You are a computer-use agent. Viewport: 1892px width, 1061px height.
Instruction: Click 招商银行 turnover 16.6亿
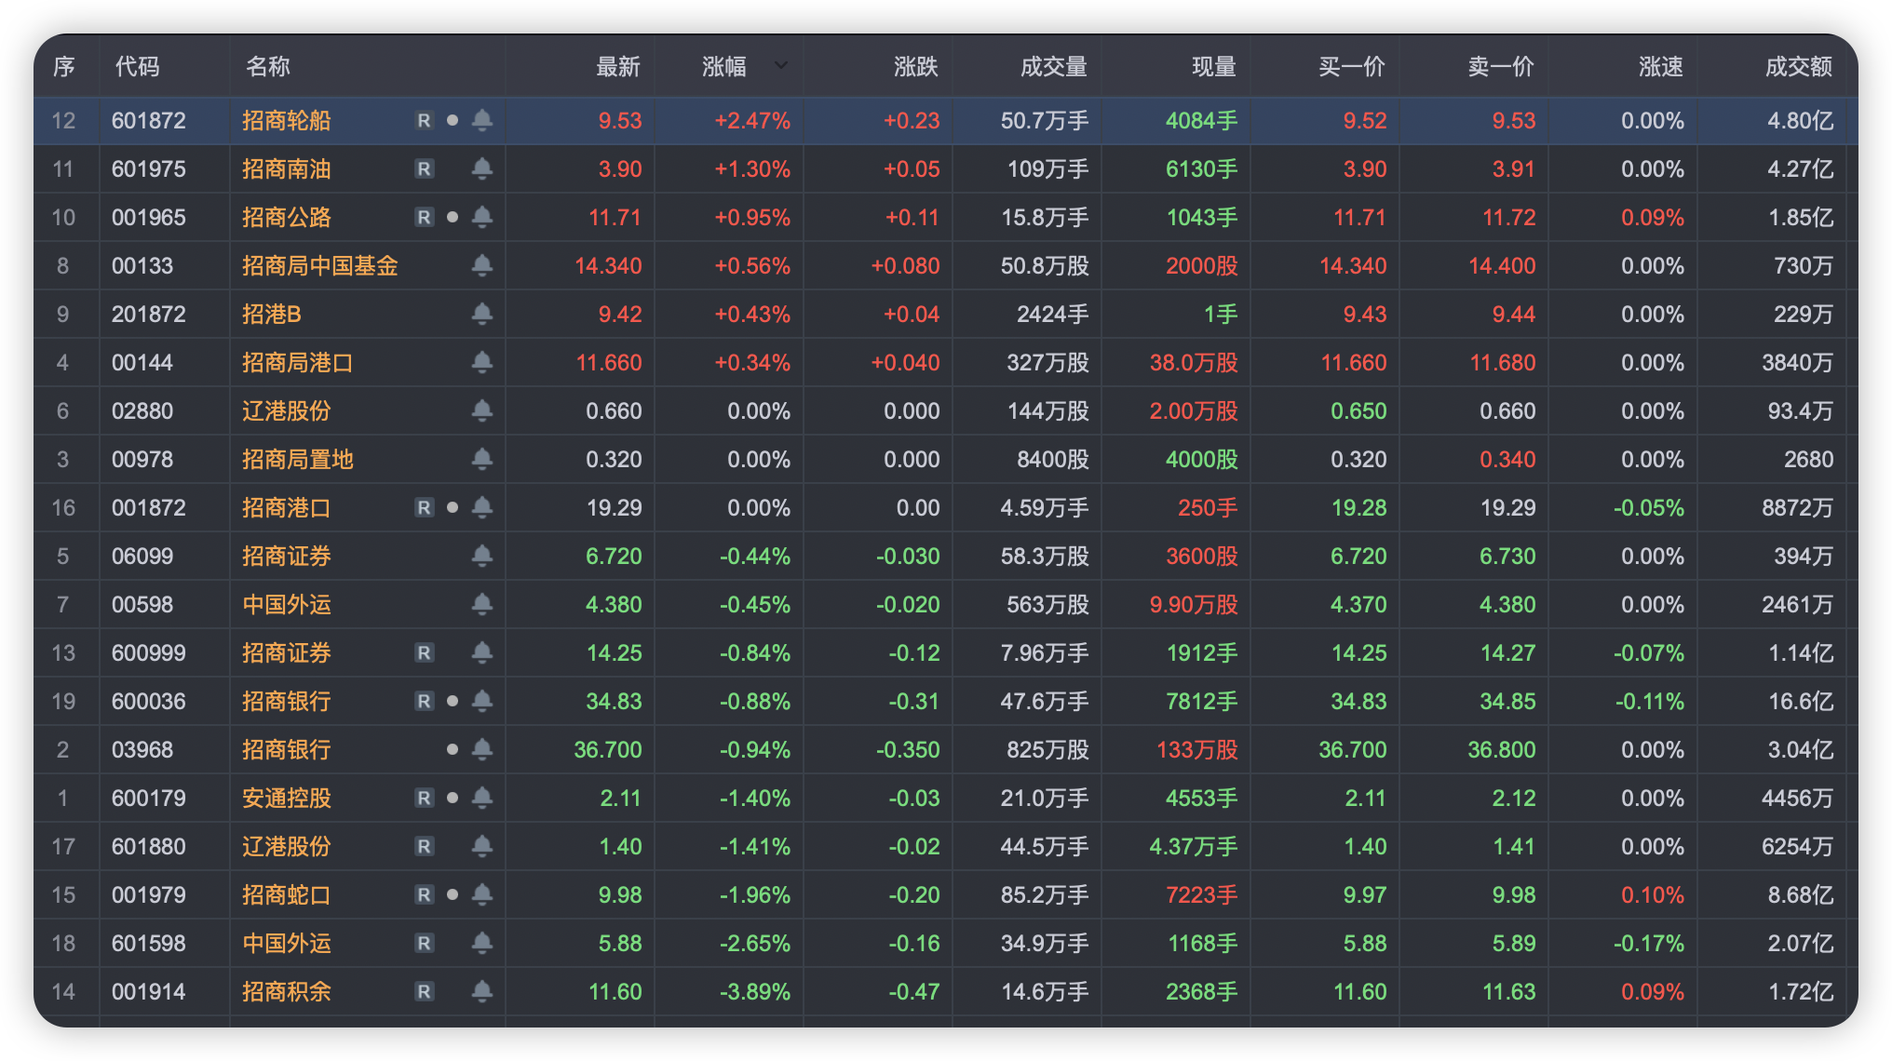tap(1801, 701)
